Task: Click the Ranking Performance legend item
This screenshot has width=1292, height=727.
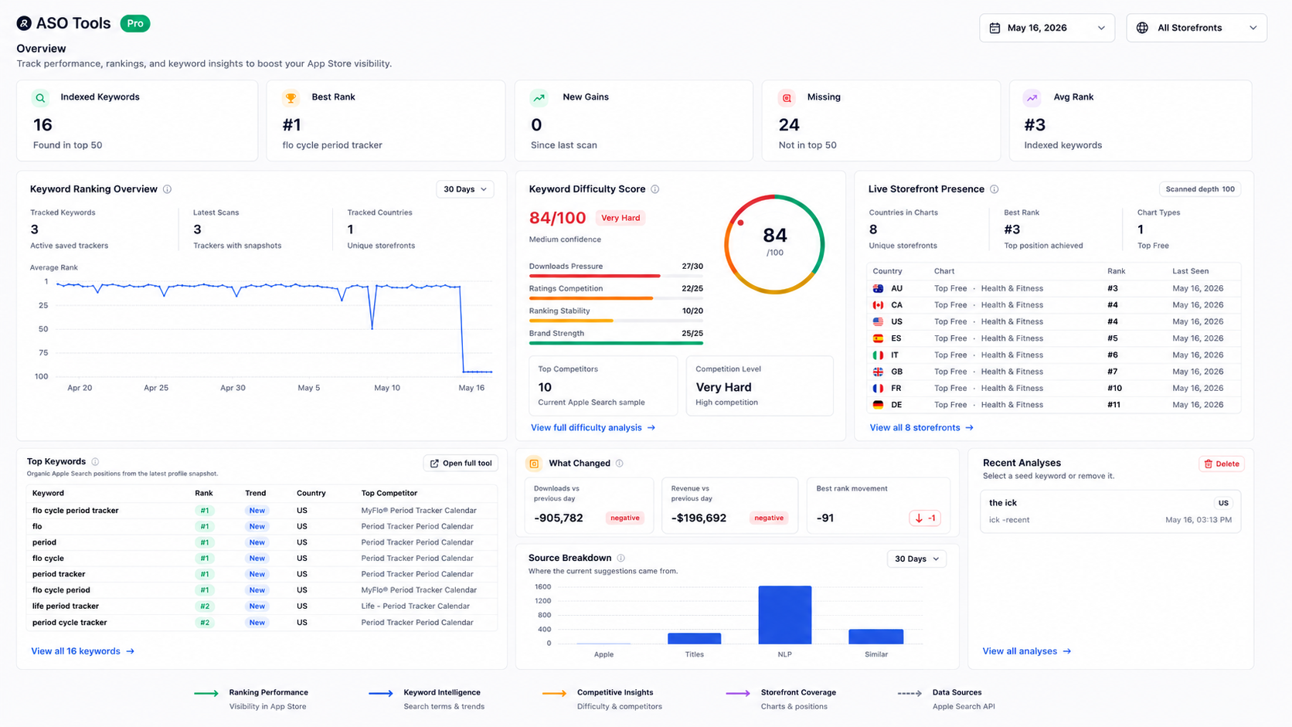Action: 250,699
